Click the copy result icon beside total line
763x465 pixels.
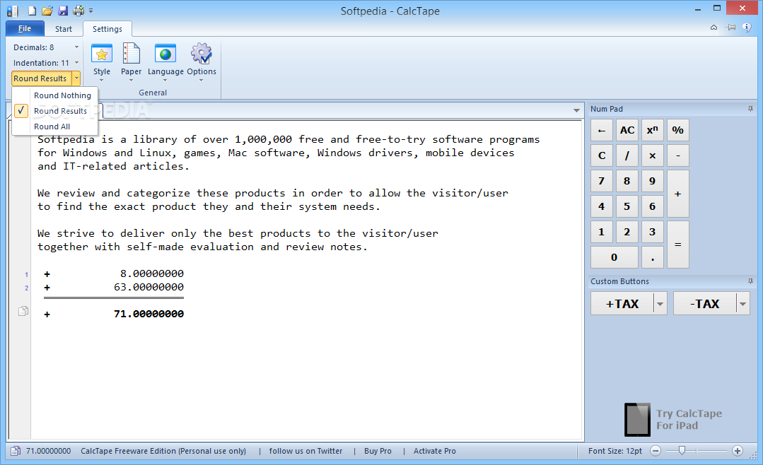23,312
